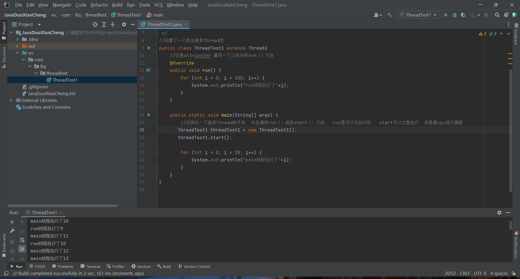
Task: Expand the External Libraries tree node
Action: pyautogui.click(x=11, y=100)
